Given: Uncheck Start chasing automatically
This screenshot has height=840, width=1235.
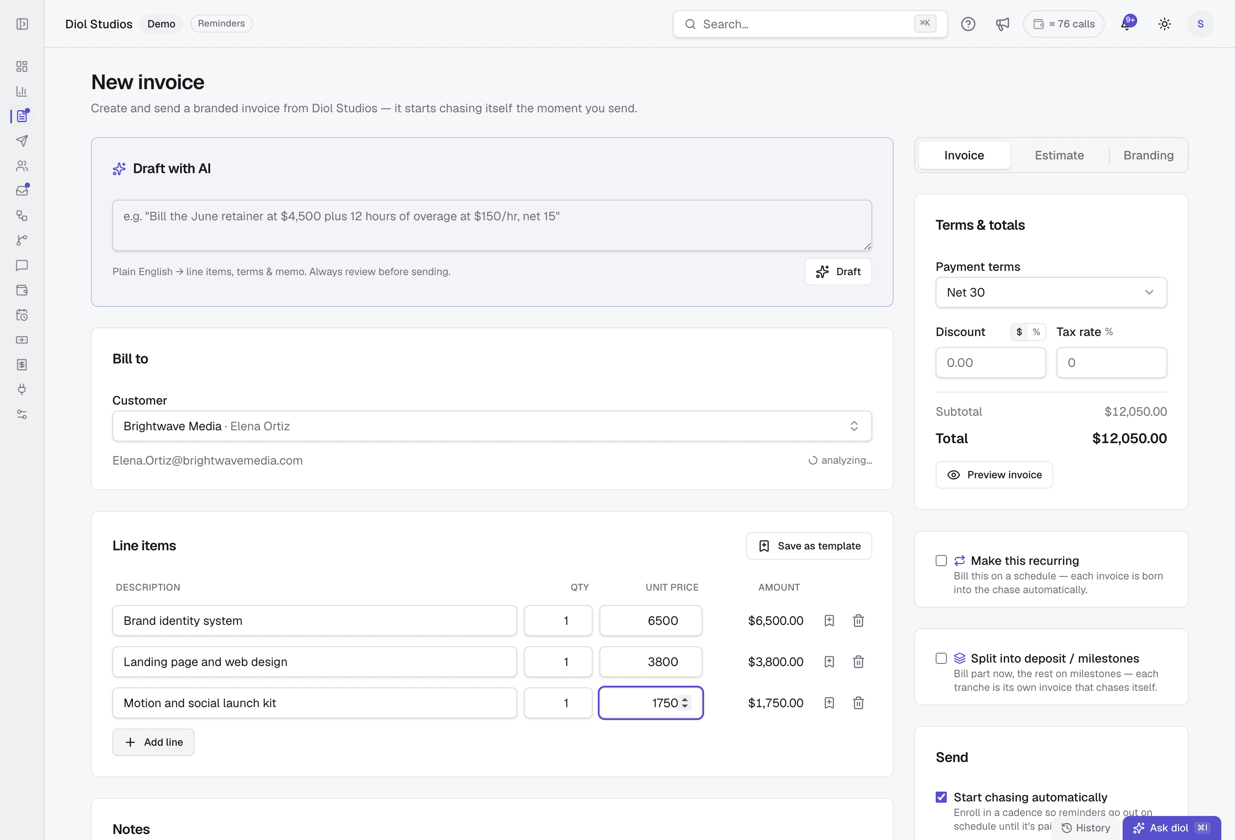Looking at the screenshot, I should pos(941,797).
